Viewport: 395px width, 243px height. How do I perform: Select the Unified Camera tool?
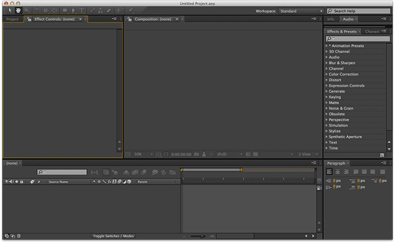point(46,10)
